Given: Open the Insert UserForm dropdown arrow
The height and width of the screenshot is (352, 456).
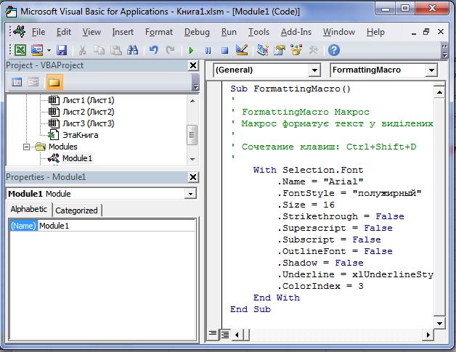Looking at the screenshot, I should [x=49, y=51].
